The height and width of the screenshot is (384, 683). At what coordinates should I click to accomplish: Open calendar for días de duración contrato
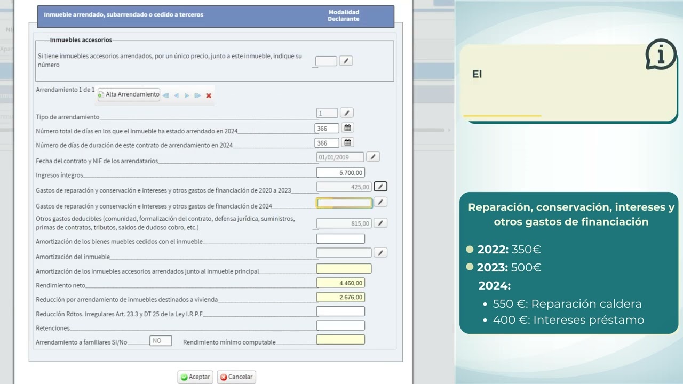point(348,142)
